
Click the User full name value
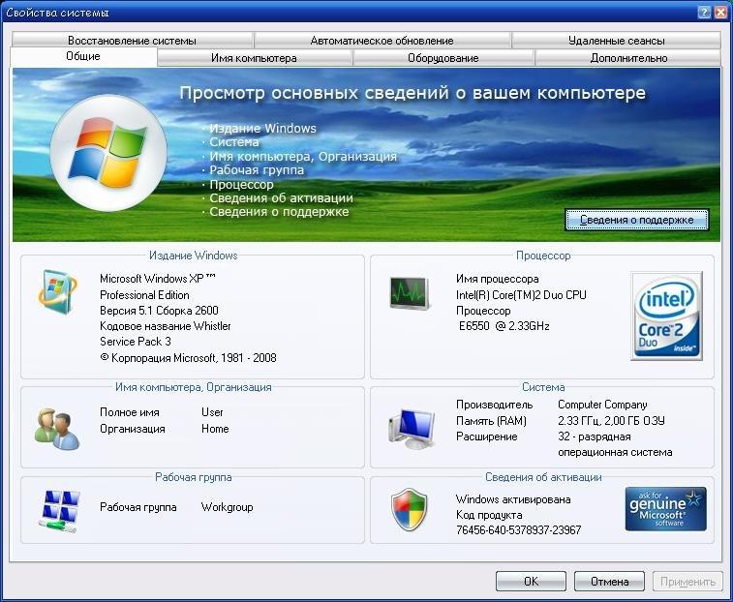[x=212, y=412]
